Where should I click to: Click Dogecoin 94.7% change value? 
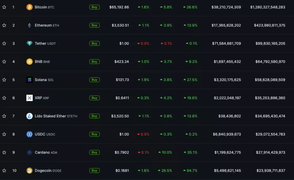coord(190,171)
